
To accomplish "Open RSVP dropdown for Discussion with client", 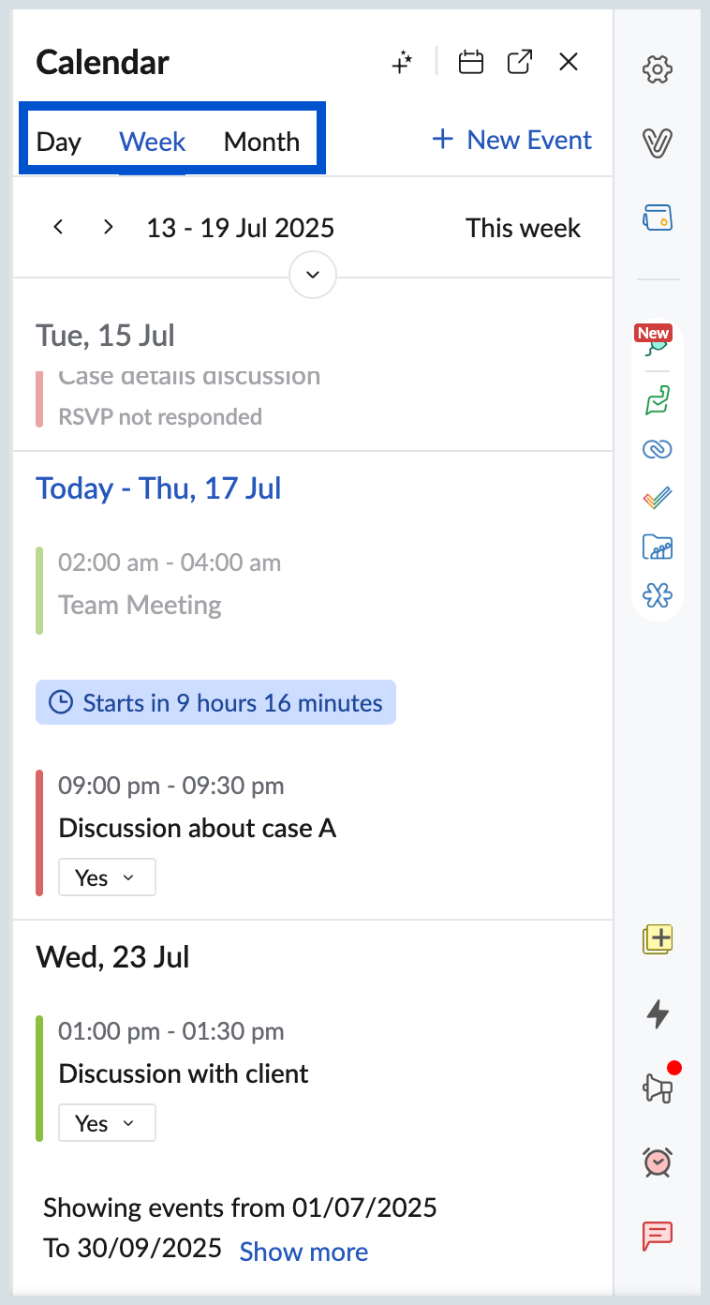I will coord(107,1123).
